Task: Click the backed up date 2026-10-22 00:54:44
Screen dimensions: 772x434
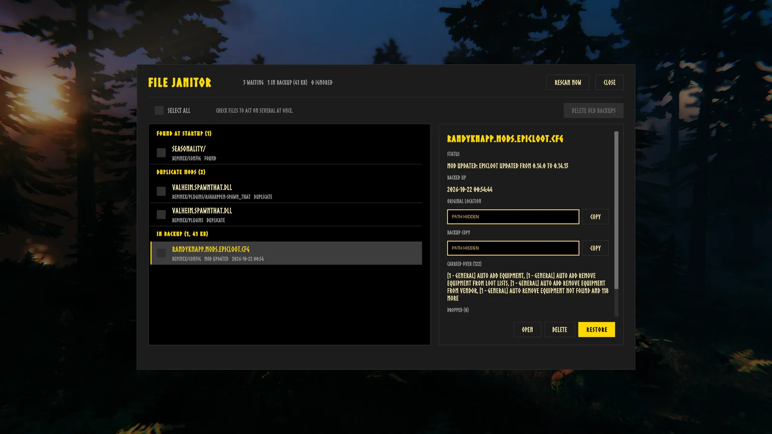Action: pos(469,190)
